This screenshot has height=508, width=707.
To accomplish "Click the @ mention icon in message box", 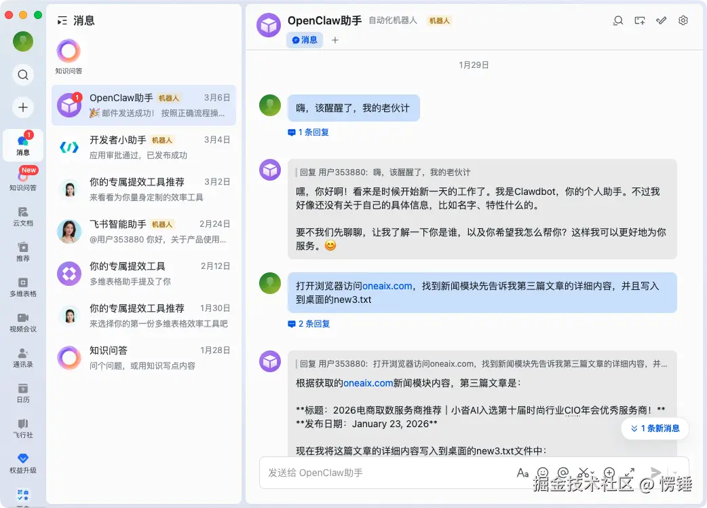I will coord(564,473).
